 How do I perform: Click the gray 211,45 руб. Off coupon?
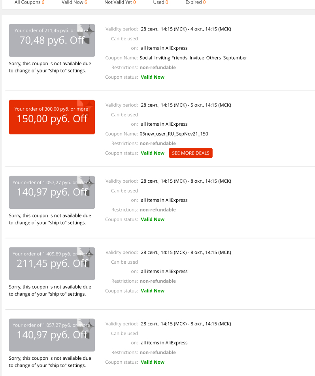click(52, 264)
